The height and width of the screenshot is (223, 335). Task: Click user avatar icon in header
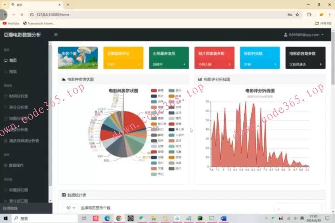point(285,35)
